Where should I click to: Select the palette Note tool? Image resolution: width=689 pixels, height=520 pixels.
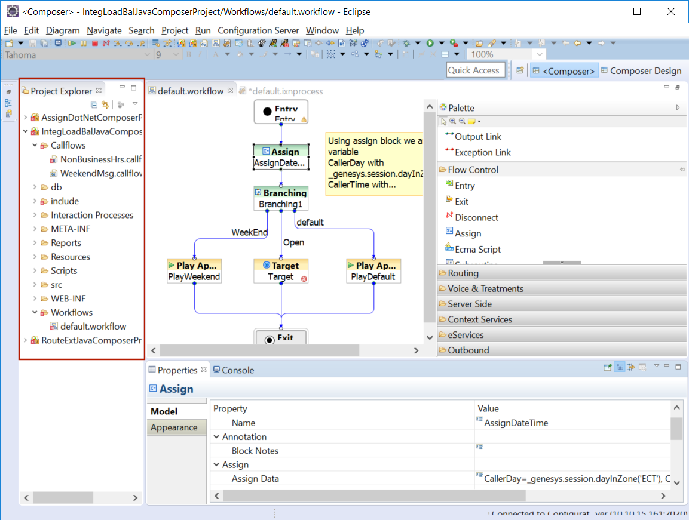[472, 121]
